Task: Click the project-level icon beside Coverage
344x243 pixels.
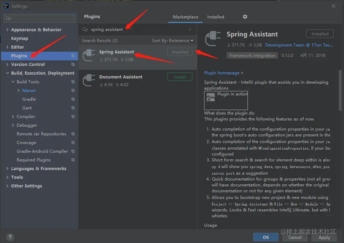Action: tap(73, 143)
